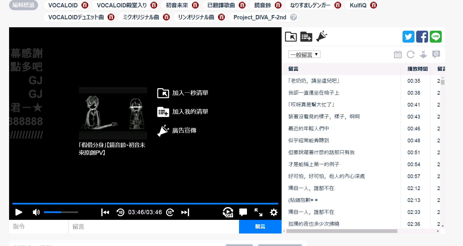Viewport: 463px width, 246px height.
Task: Skip to the next video
Action: click(185, 212)
